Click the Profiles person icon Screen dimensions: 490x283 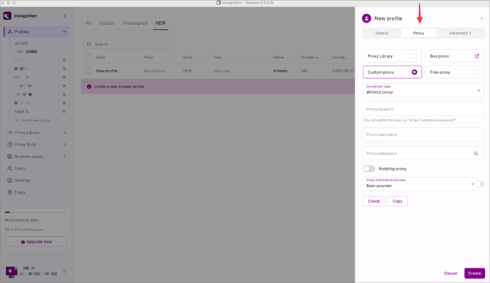point(10,31)
